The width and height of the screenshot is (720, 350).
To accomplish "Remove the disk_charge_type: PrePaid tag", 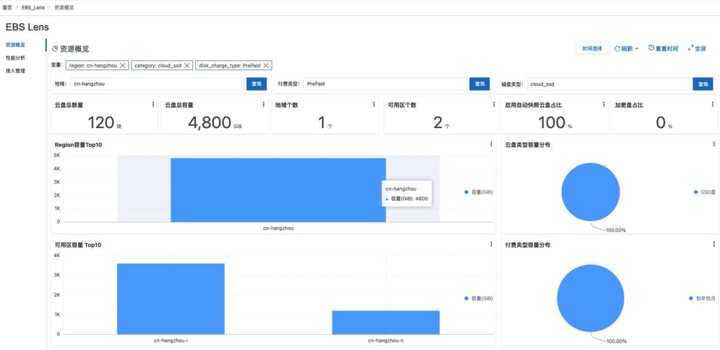I will [267, 65].
